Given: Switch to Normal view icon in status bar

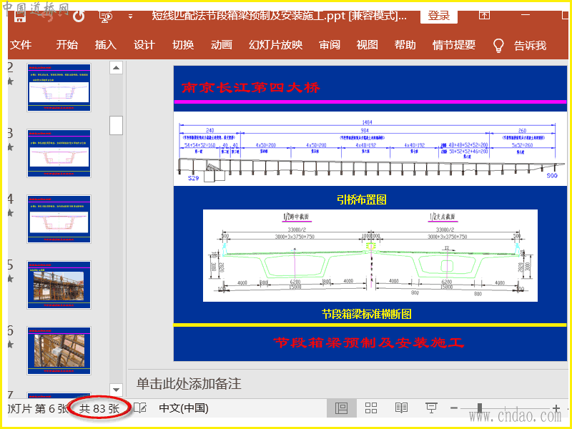Looking at the screenshot, I should point(342,408).
